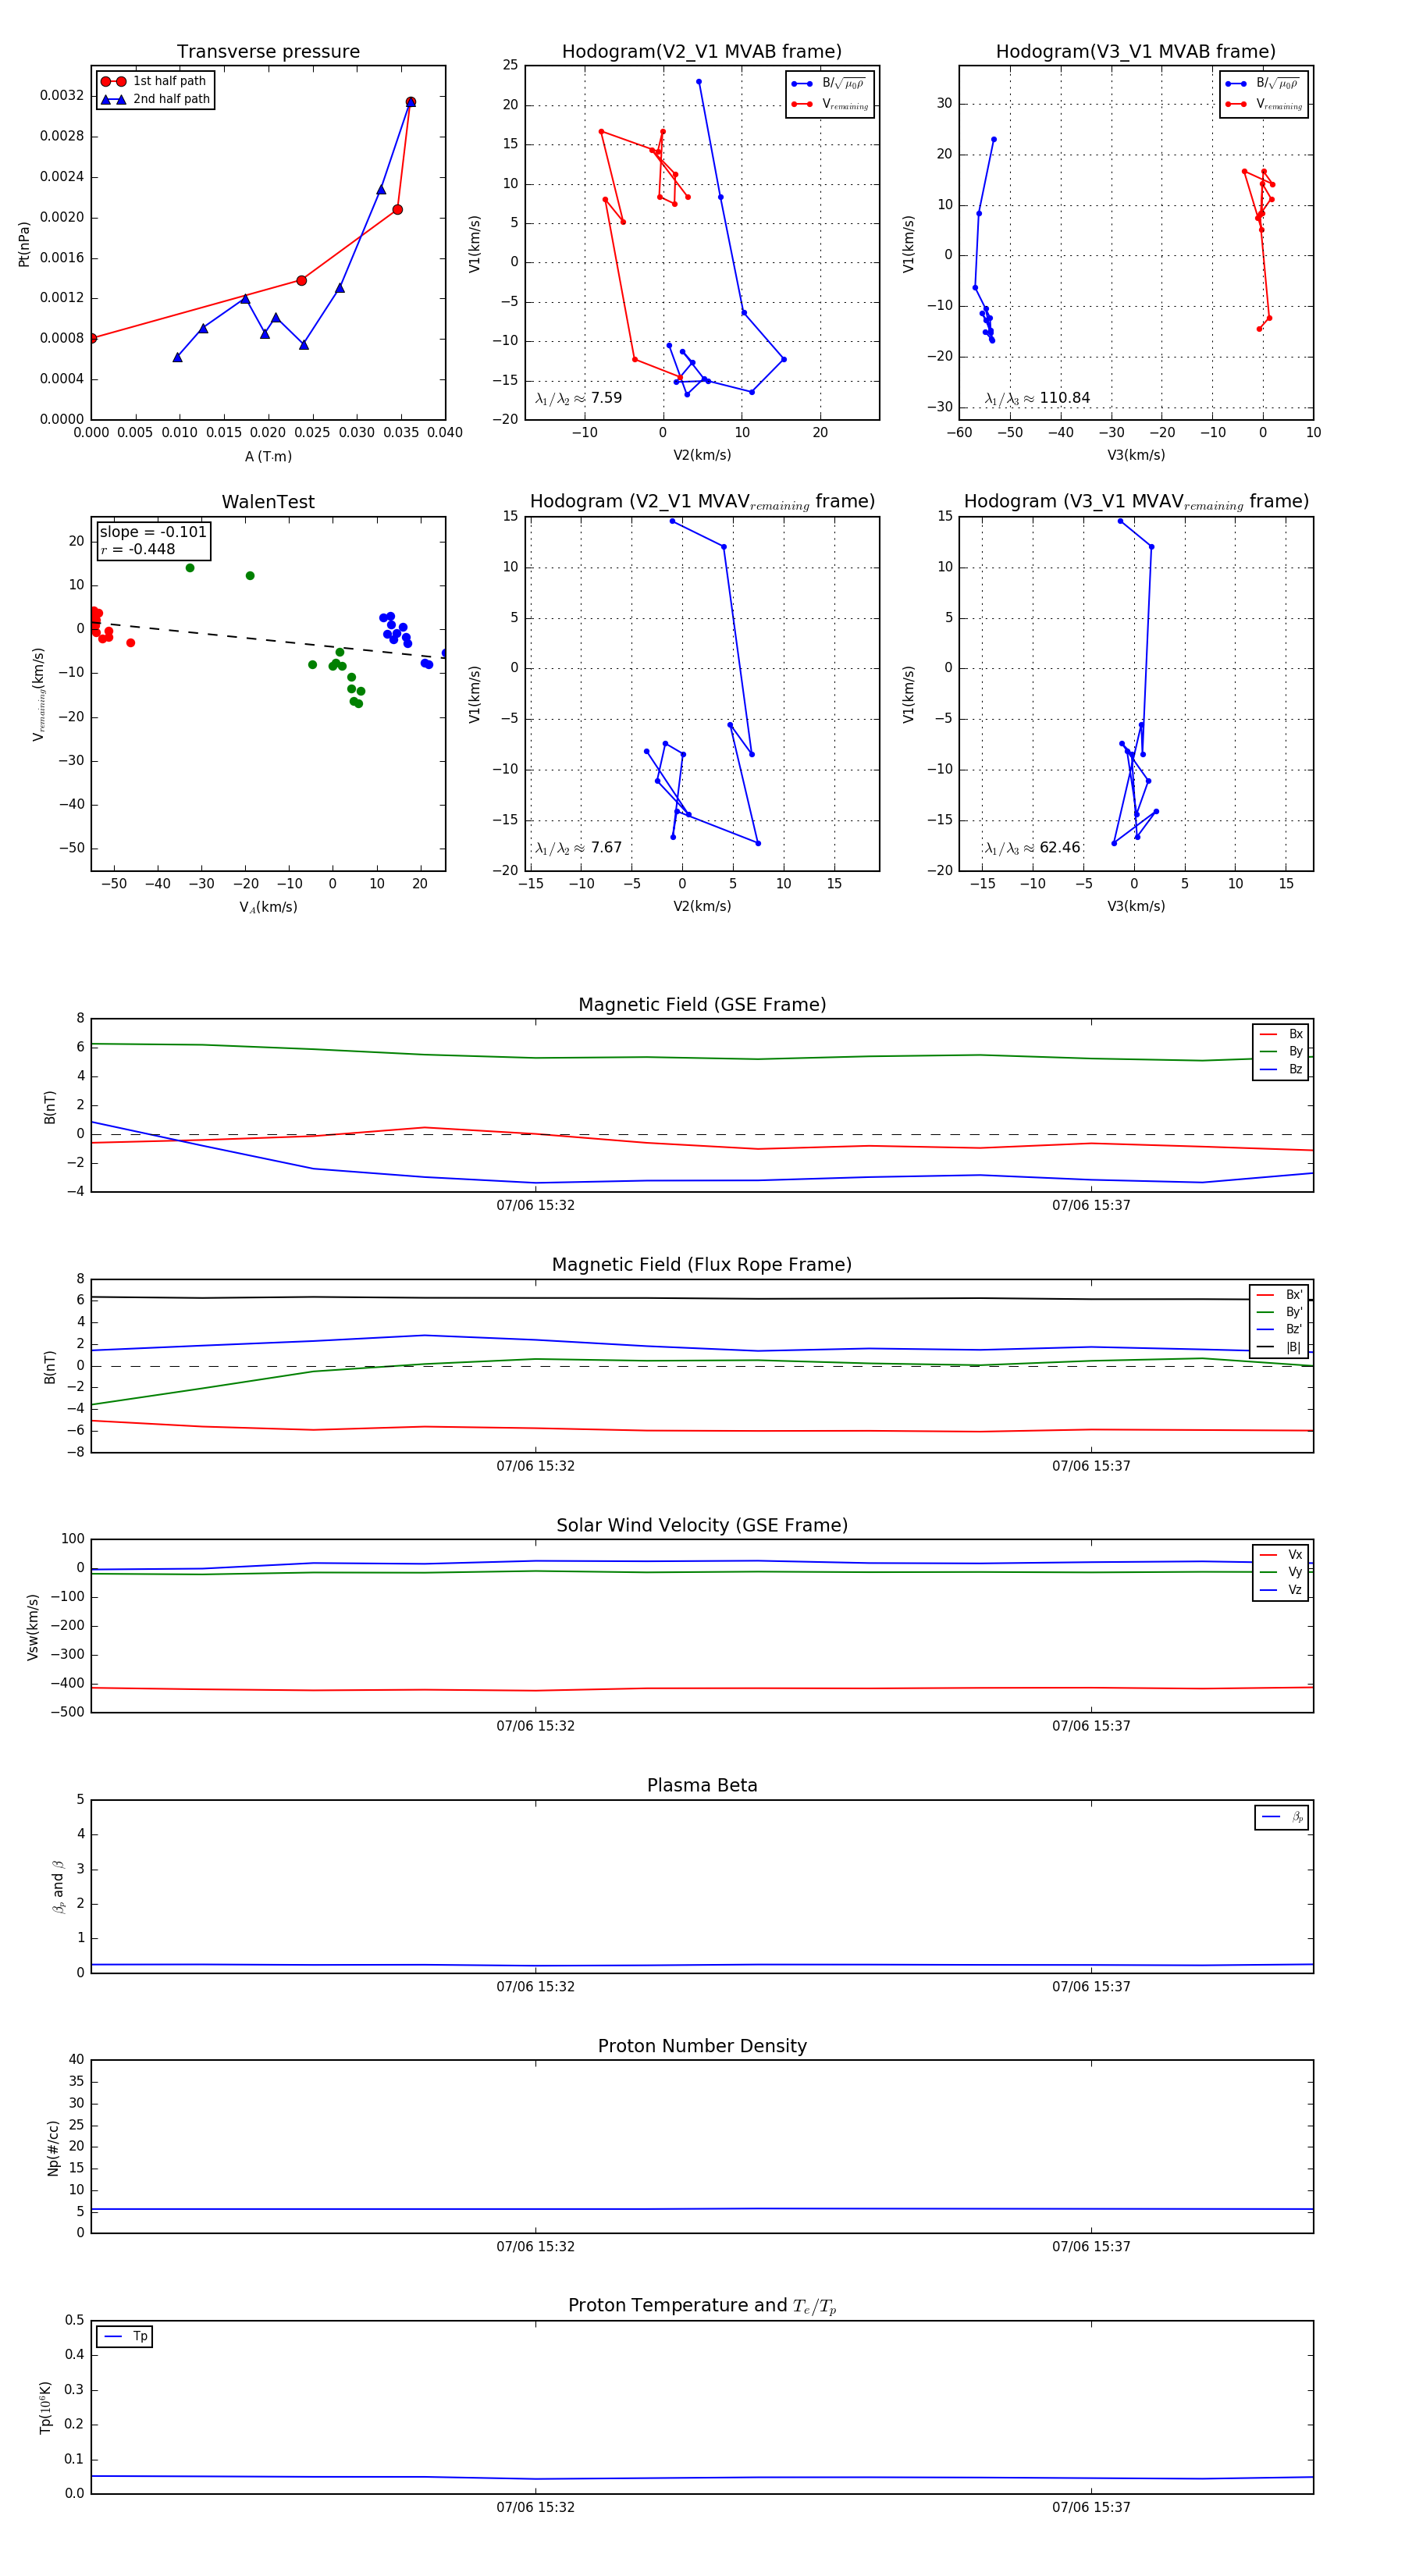Click '07/06 15:32' tick under proton temperature plot
Image resolution: width=1405 pixels, height=2576 pixels.
coord(535,2508)
